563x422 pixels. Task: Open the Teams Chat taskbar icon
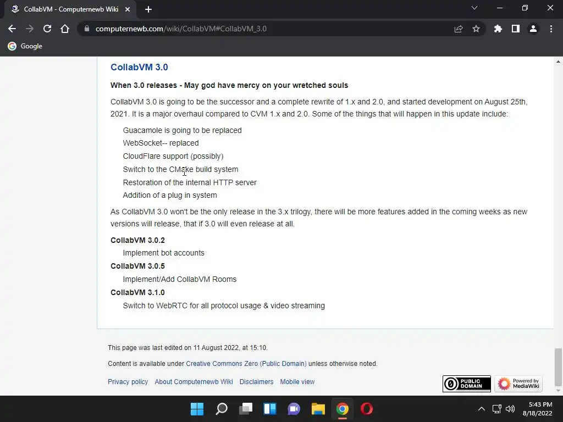(x=294, y=409)
